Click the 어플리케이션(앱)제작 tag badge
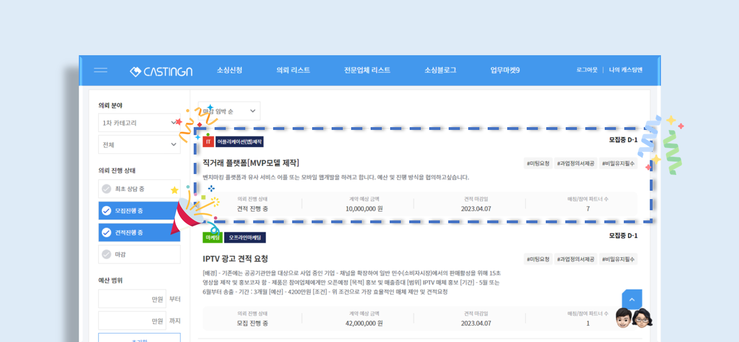 [x=239, y=142]
